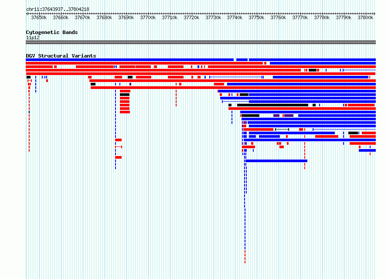Click the thin blue bracketed line from 37728k to 37752k

coord(236,77)
